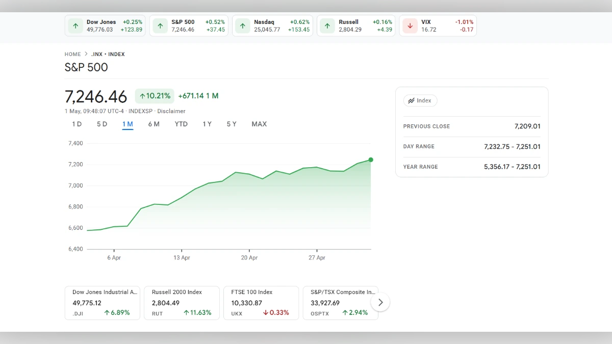Switch chart to 1 Y range
The height and width of the screenshot is (344, 612).
tap(207, 124)
